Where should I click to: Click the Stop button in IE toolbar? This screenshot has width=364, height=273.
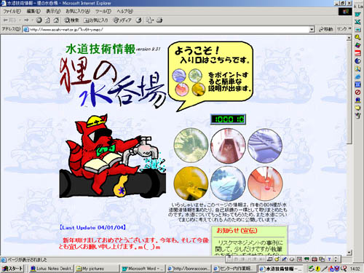39,20
